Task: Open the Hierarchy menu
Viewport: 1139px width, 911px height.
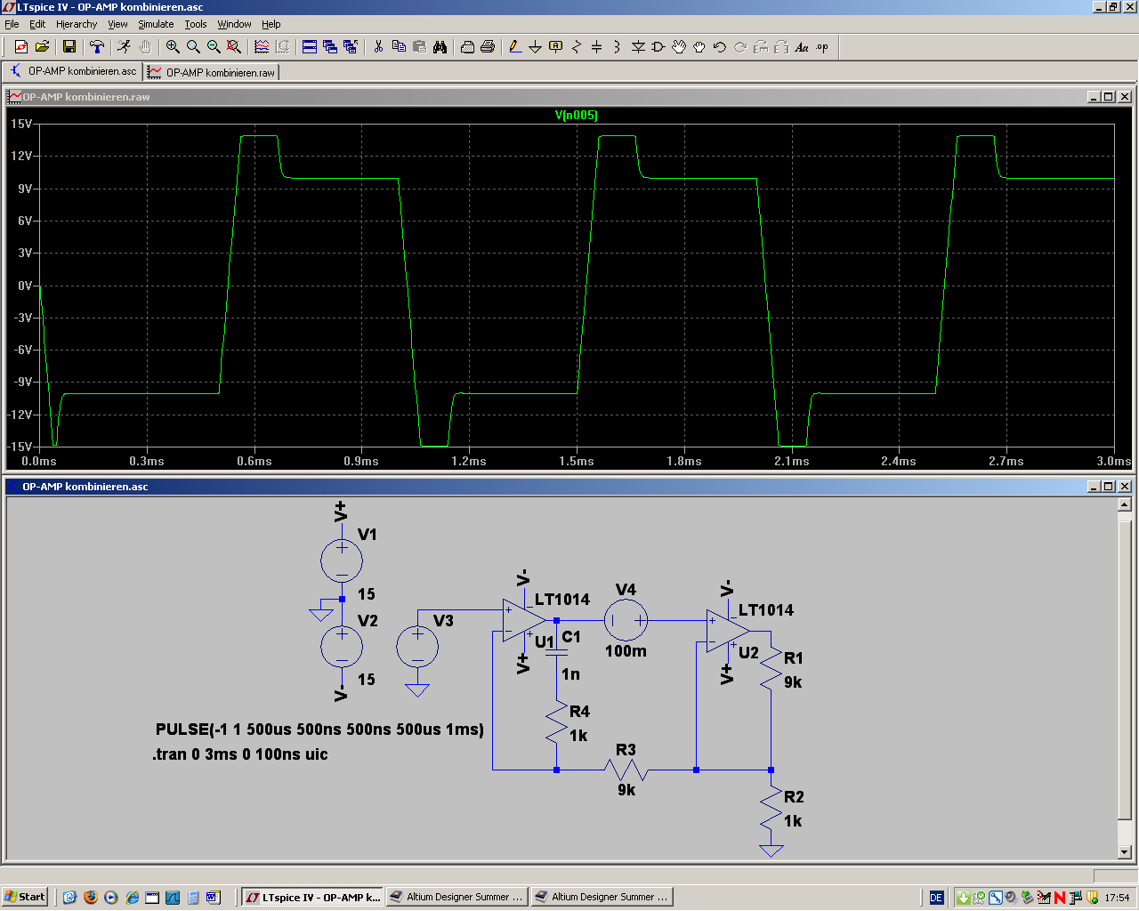Action: [77, 24]
